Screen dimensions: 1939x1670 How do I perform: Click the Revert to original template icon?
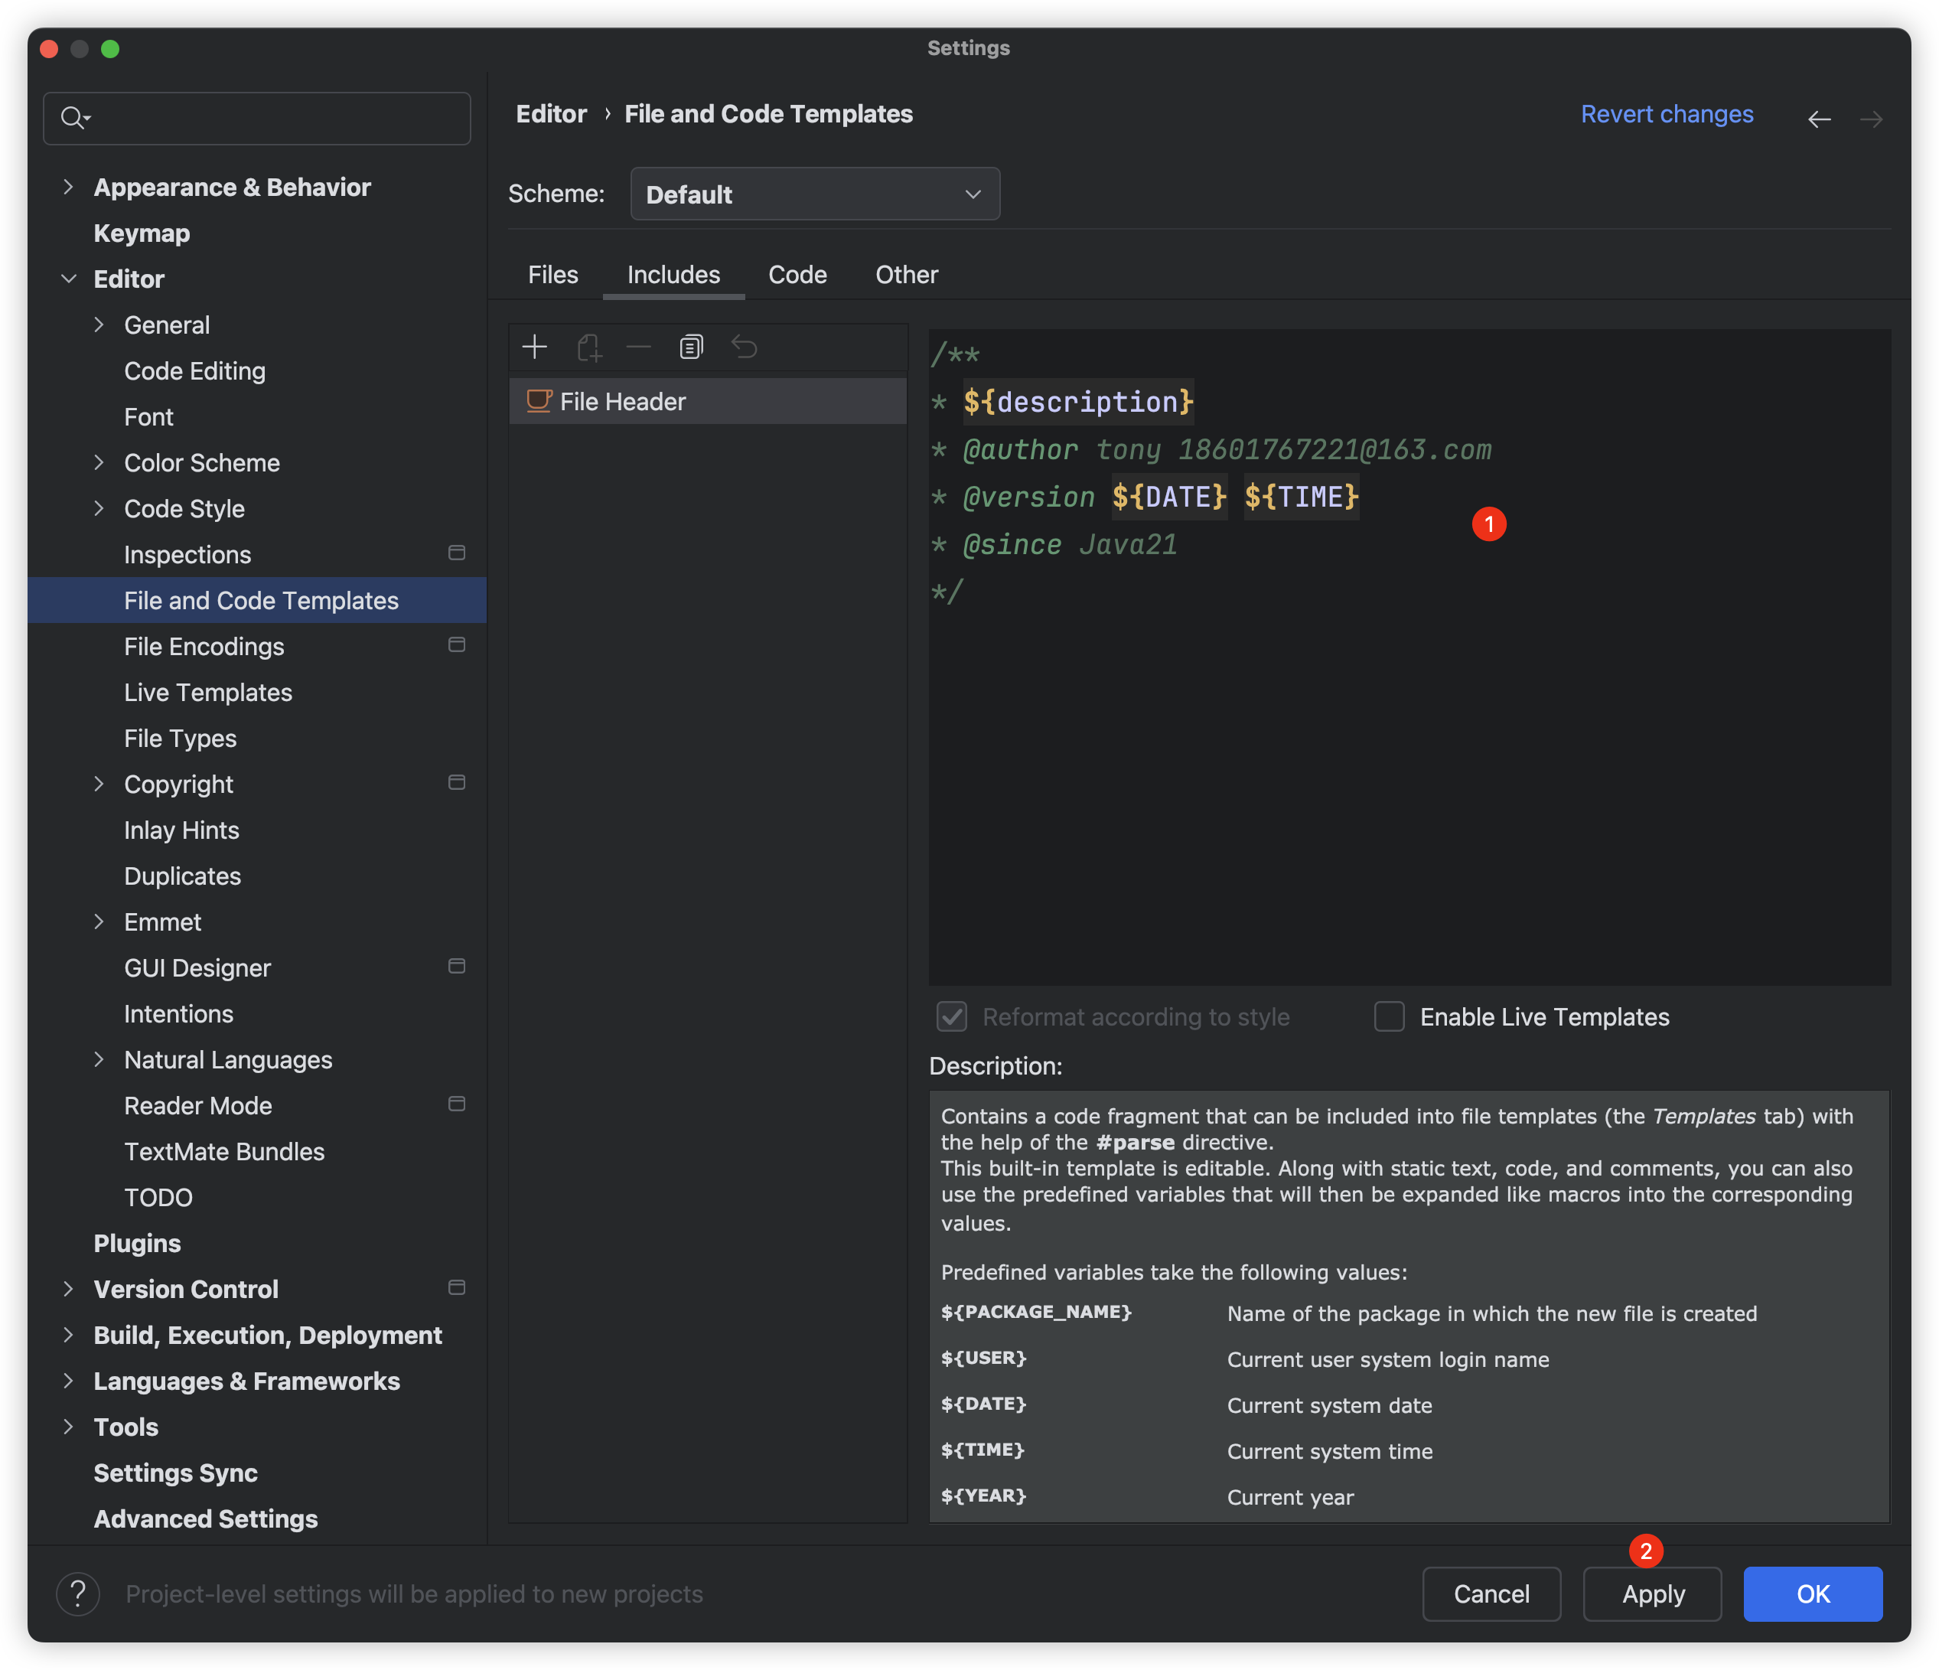click(x=744, y=347)
